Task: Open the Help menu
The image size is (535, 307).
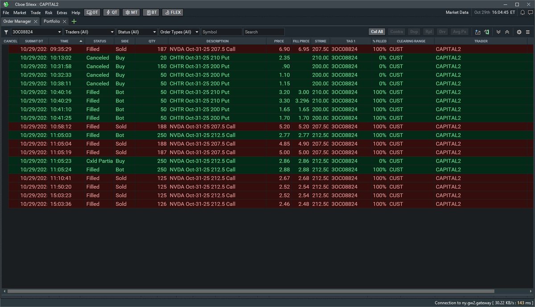Action: 76,12
